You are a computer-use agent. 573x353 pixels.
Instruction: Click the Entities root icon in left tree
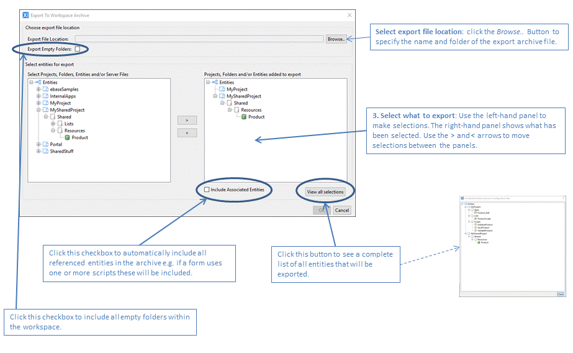(38, 83)
